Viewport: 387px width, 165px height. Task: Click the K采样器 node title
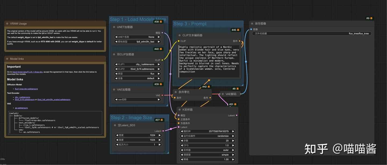coord(187,110)
